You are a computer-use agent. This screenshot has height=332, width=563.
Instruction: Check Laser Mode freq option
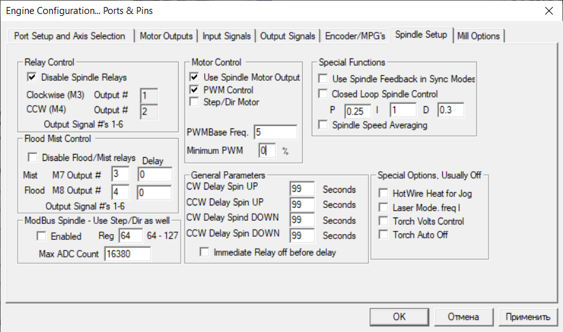click(383, 207)
